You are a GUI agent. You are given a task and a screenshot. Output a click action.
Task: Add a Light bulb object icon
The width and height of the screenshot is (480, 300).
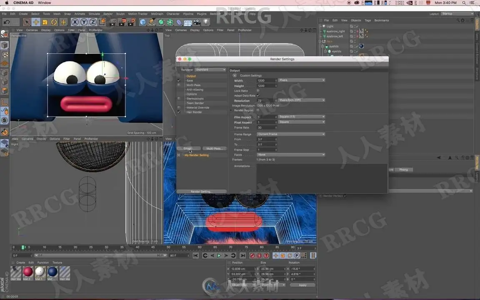(206, 22)
